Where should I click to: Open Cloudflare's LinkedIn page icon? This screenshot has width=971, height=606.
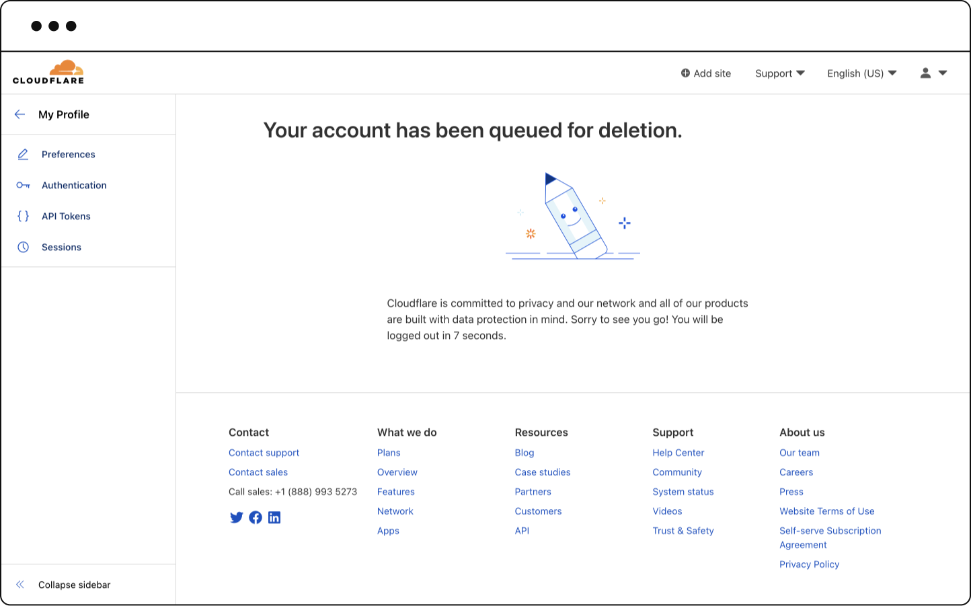pyautogui.click(x=274, y=517)
